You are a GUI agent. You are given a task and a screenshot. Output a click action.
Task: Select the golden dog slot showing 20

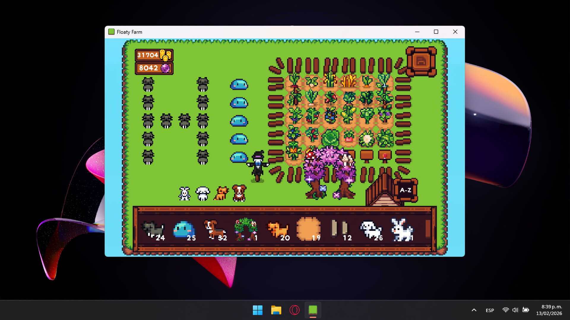tap(278, 228)
